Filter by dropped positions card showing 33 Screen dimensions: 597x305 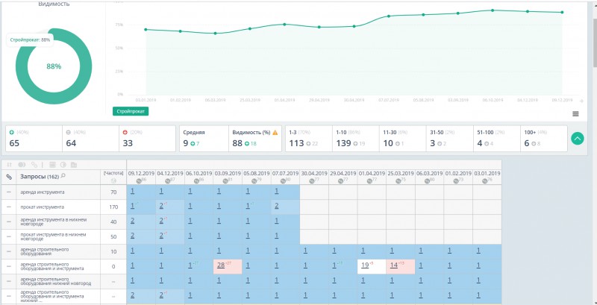tap(147, 139)
